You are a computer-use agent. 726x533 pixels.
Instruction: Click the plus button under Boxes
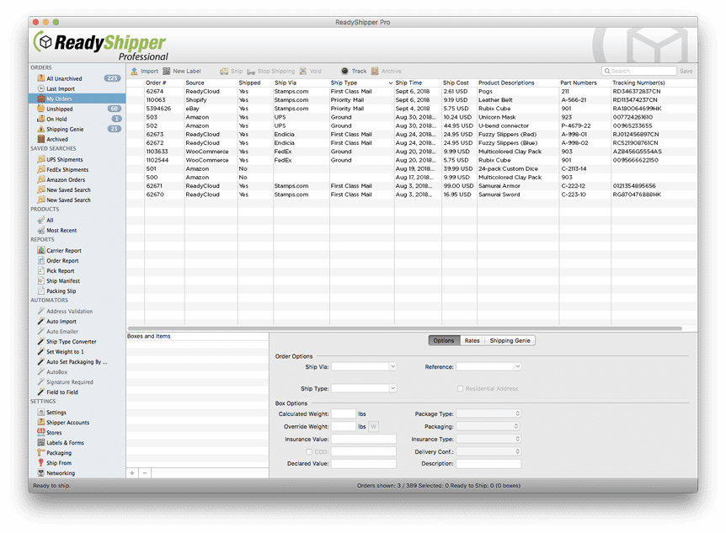point(132,473)
